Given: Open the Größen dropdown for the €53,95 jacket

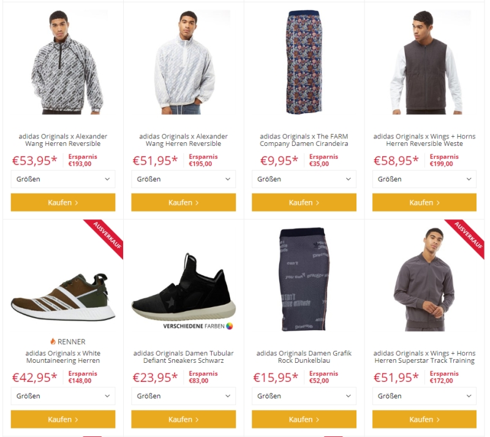Looking at the screenshot, I should (63, 179).
